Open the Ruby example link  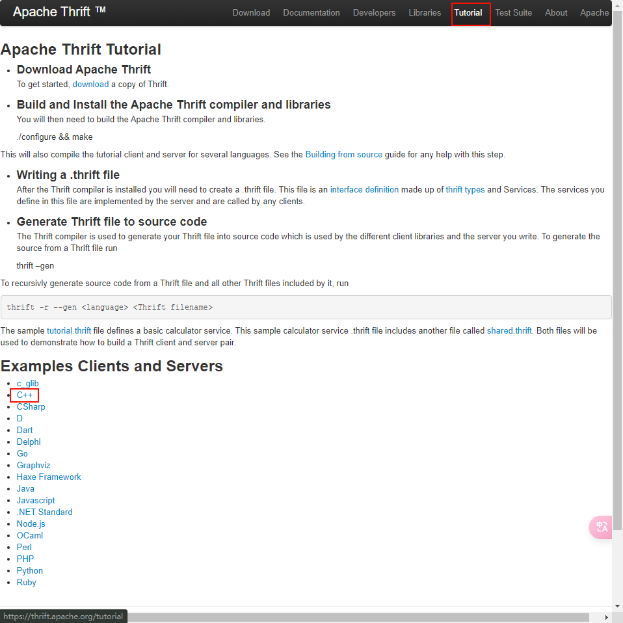click(26, 582)
